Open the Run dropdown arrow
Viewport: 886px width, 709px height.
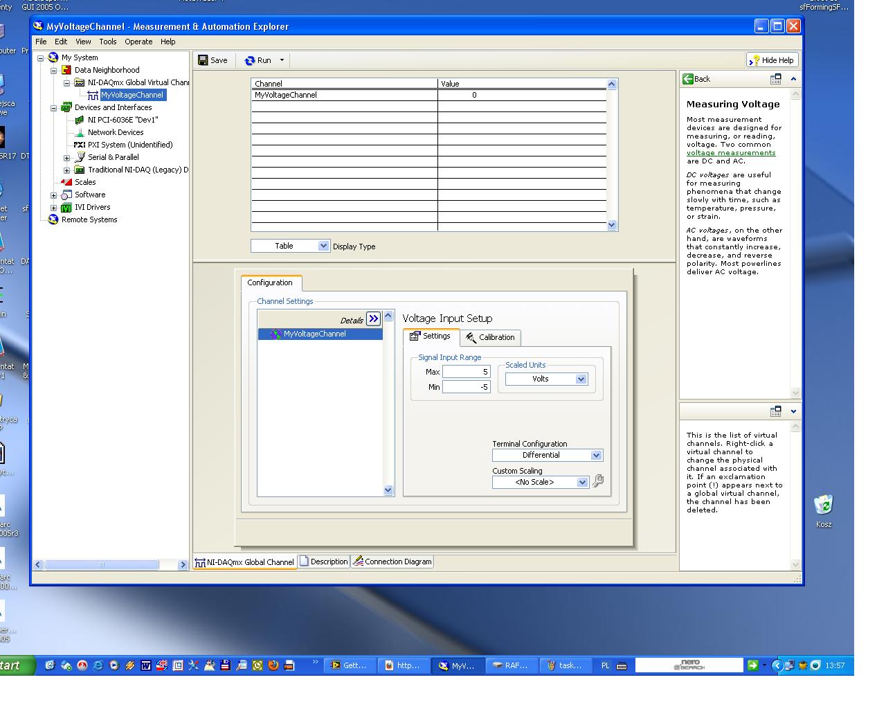(x=282, y=60)
